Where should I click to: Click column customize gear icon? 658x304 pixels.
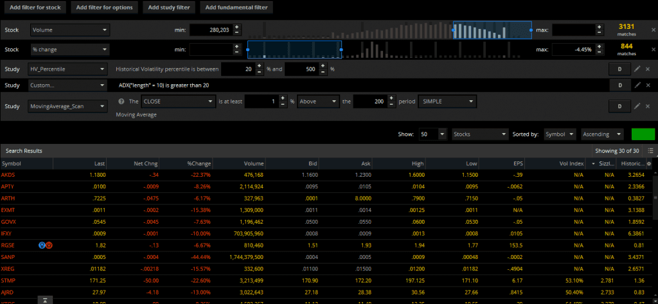[649, 164]
